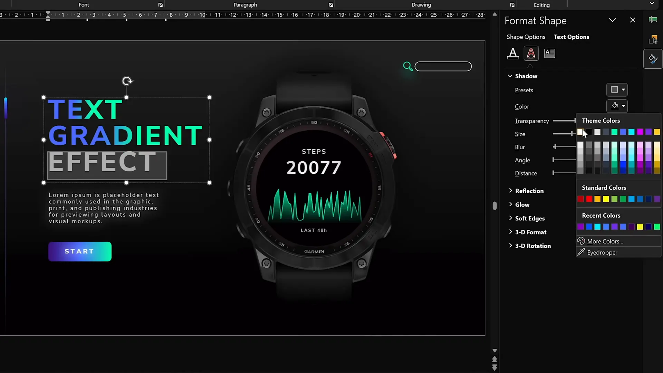663x373 pixels.
Task: Pick recent cyan color swatch
Action: pyautogui.click(x=597, y=227)
